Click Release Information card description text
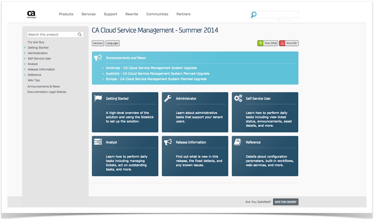The height and width of the screenshot is (221, 376). [199, 161]
